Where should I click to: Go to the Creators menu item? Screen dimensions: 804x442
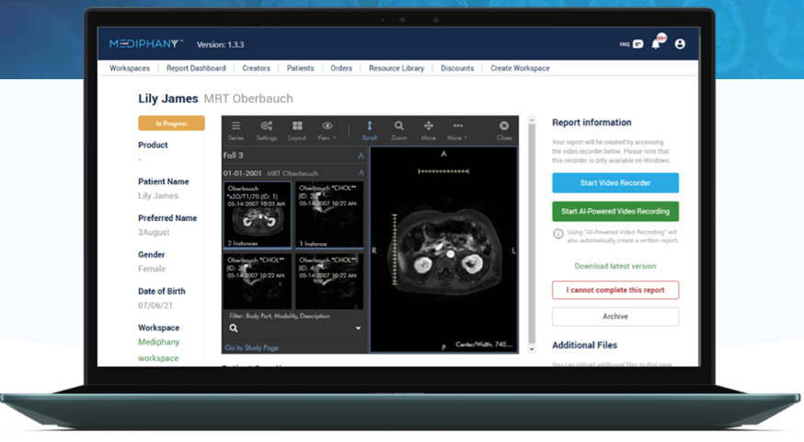click(256, 68)
